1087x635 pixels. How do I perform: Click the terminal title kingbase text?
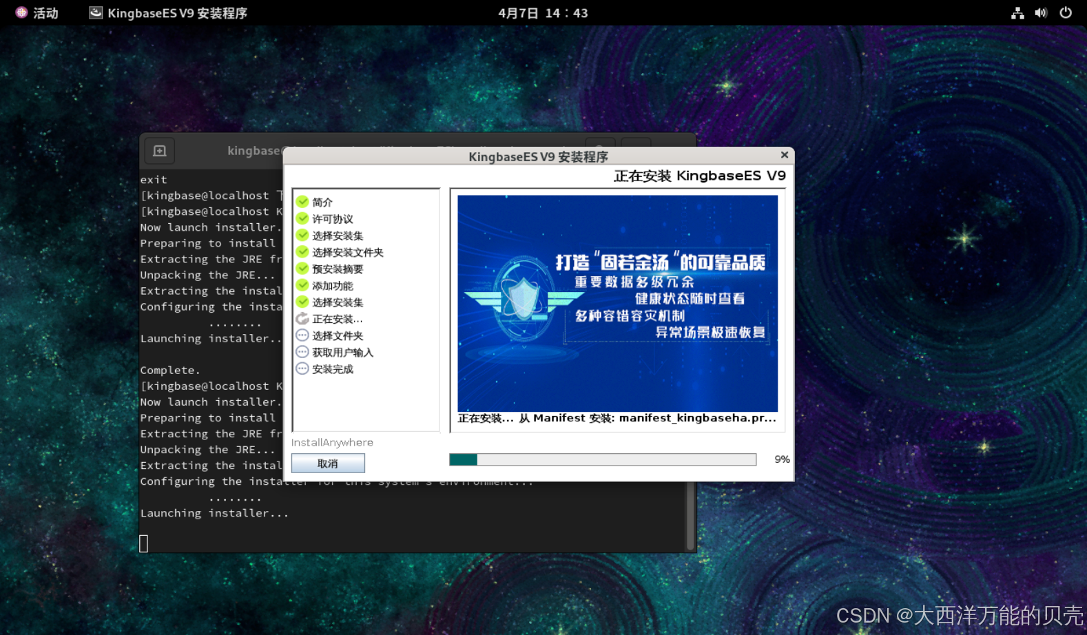pyautogui.click(x=253, y=151)
